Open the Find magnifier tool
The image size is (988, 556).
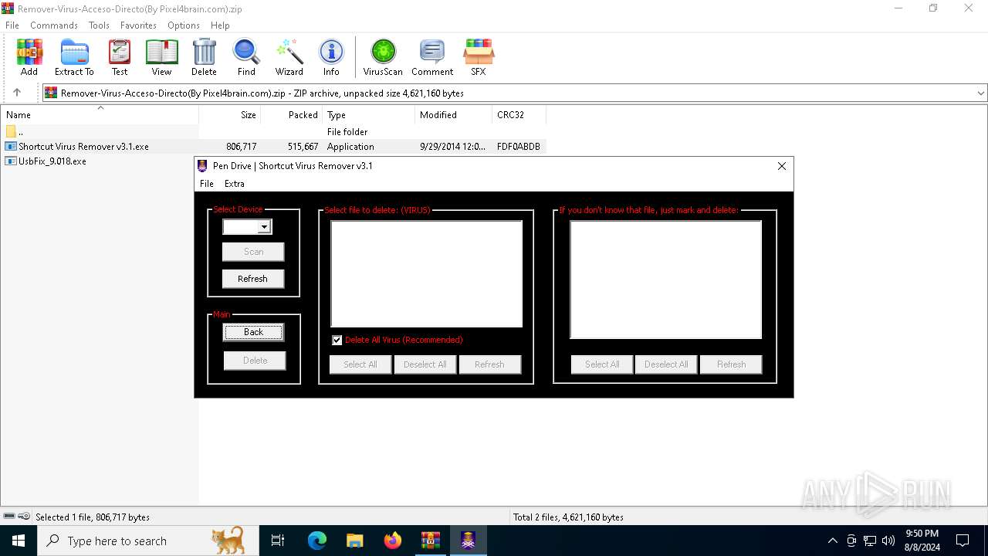click(x=246, y=58)
